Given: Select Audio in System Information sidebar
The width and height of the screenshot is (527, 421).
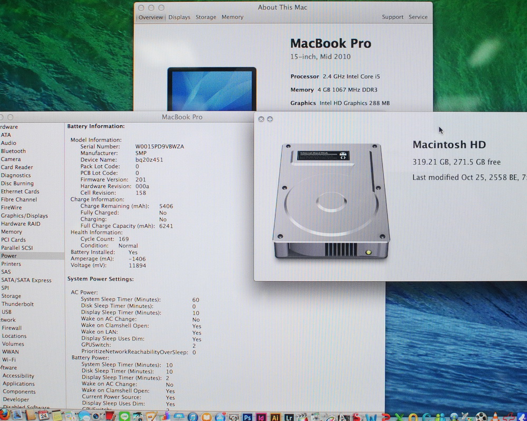Looking at the screenshot, I should [x=8, y=143].
